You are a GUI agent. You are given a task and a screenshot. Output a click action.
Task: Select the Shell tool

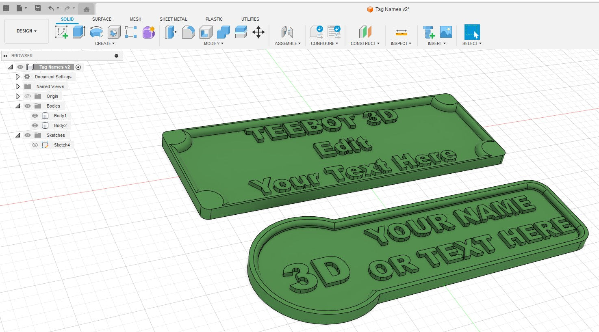[x=206, y=32]
